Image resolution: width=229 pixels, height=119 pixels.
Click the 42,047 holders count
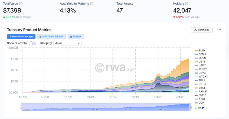click(182, 11)
